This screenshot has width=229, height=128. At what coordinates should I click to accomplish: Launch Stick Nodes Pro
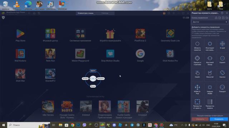coord(170,55)
